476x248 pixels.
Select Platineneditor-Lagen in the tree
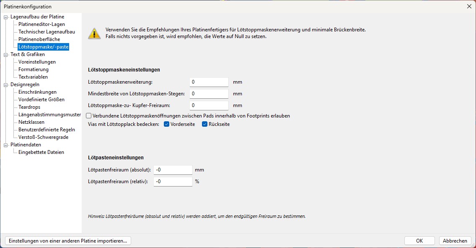click(41, 24)
